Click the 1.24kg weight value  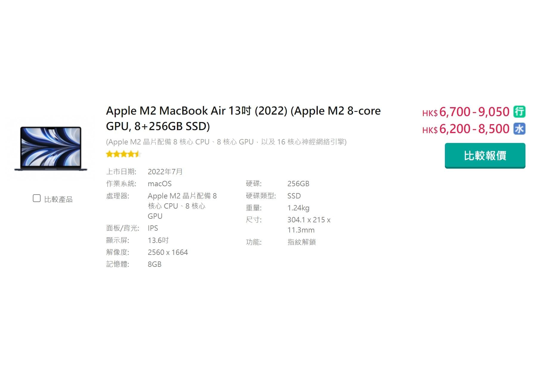pyautogui.click(x=298, y=208)
